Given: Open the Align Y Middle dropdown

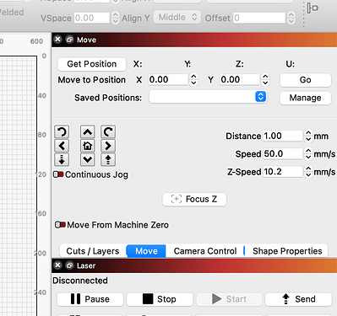Looking at the screenshot, I should click(x=177, y=18).
